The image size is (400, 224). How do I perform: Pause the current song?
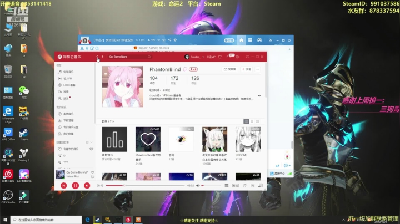click(75, 186)
